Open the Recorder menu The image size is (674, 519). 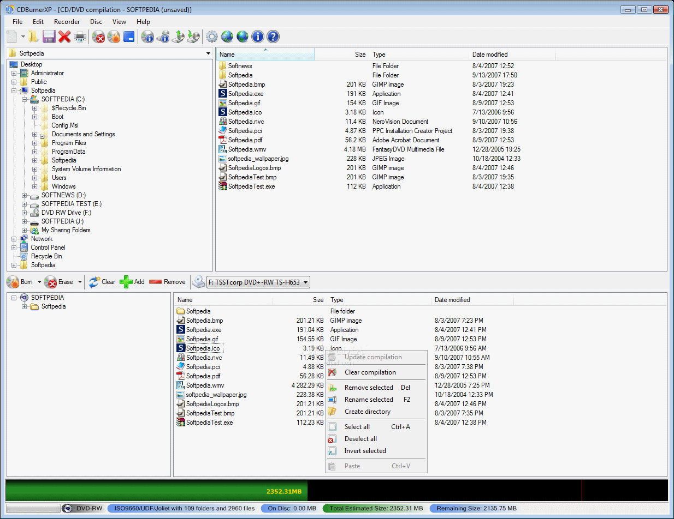[x=67, y=22]
